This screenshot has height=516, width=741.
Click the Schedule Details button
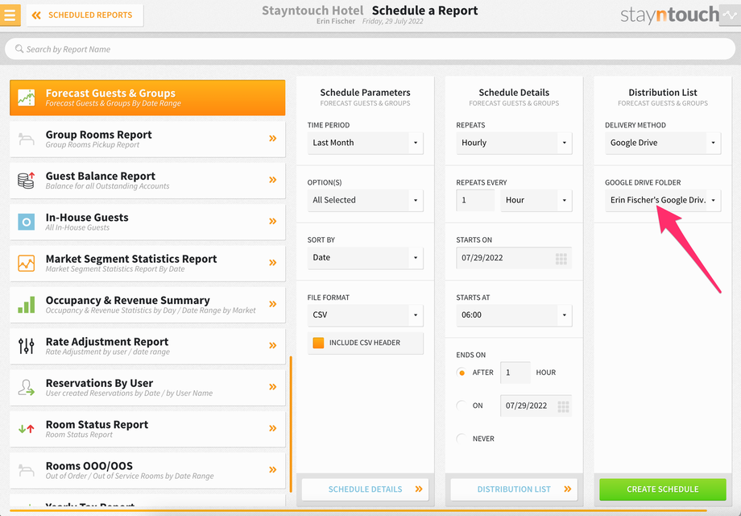click(x=366, y=489)
